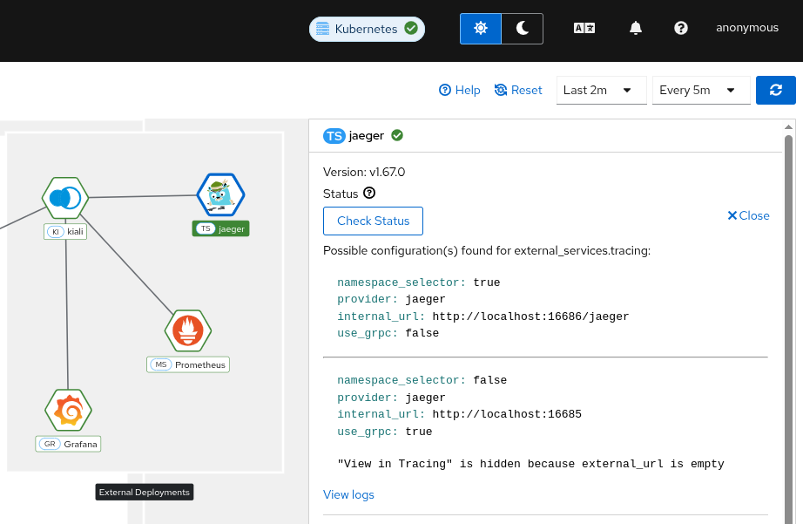Click the jaeger healthy status checkmark
The image size is (803, 524).
[397, 135]
